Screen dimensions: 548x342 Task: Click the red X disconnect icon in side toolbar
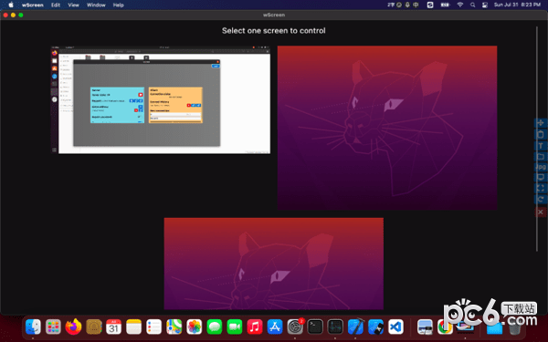(541, 212)
